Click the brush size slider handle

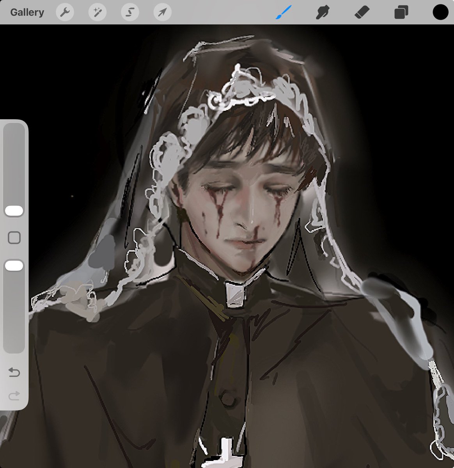point(14,211)
